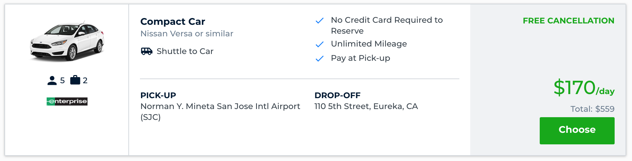The width and height of the screenshot is (632, 161).
Task: Click the Pay at Pick-up checkmark icon
Action: pyautogui.click(x=319, y=59)
